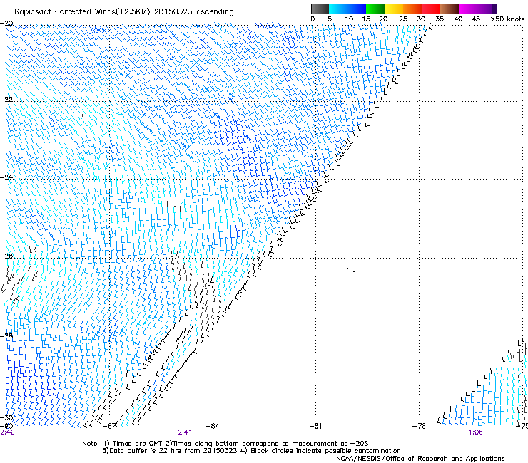Click the '-24' latitude axis label

(x=6, y=177)
